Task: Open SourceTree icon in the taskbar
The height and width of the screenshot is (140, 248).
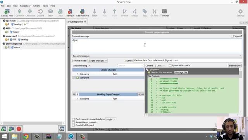Action: [x=71, y=136]
